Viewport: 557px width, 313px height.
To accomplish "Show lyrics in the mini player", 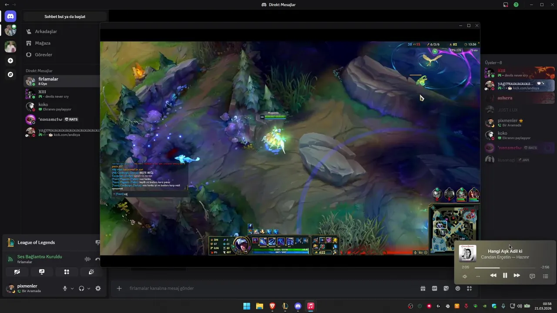I will (x=532, y=276).
